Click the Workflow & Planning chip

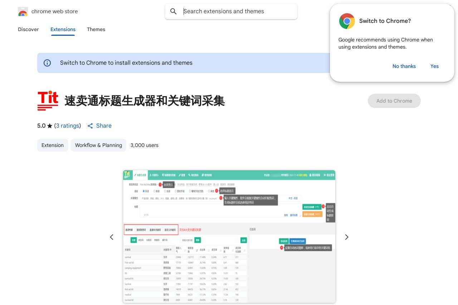coord(98,145)
